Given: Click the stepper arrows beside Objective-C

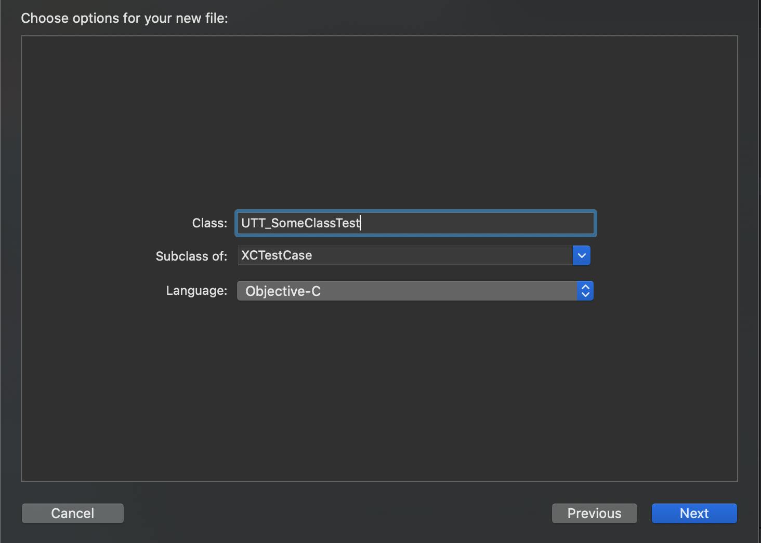Looking at the screenshot, I should tap(585, 291).
